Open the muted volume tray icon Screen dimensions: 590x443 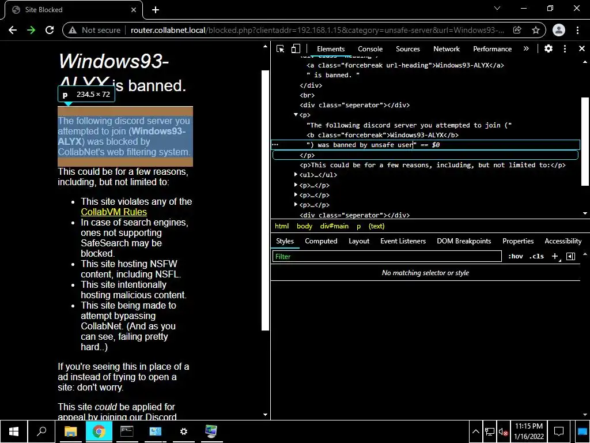point(503,431)
